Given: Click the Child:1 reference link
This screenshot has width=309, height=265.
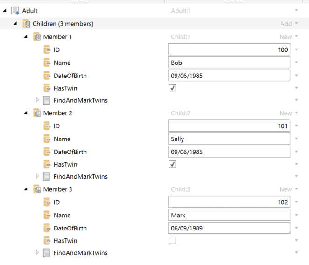Looking at the screenshot, I should click(x=180, y=37).
